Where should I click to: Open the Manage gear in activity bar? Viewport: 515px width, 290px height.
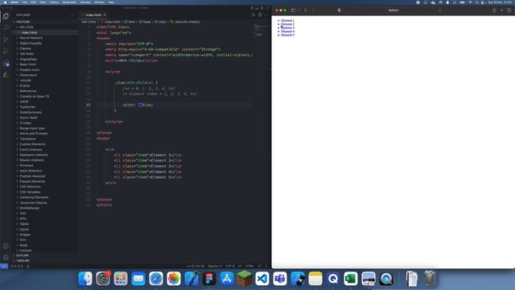(6, 258)
